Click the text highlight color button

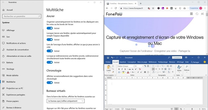(123, 72)
